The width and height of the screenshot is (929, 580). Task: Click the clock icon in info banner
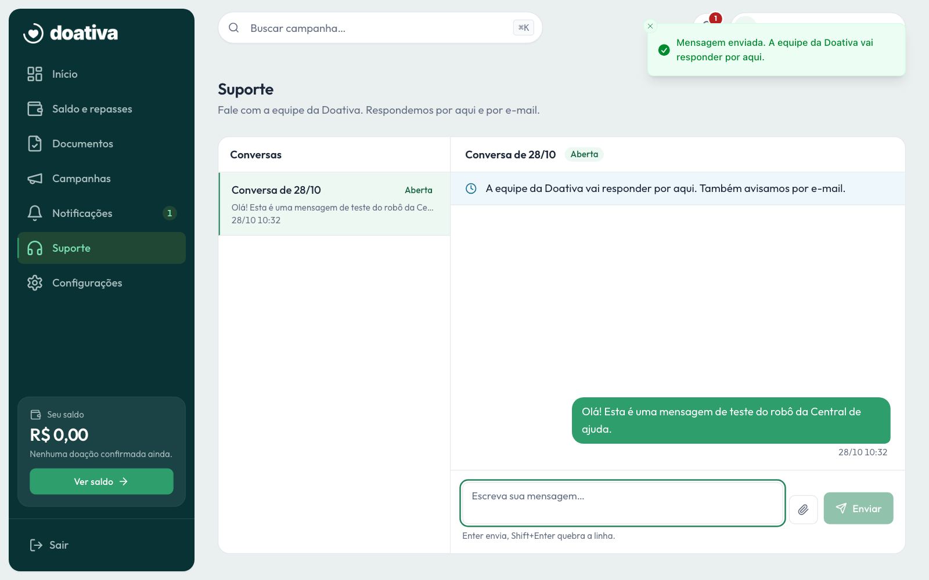pos(471,188)
